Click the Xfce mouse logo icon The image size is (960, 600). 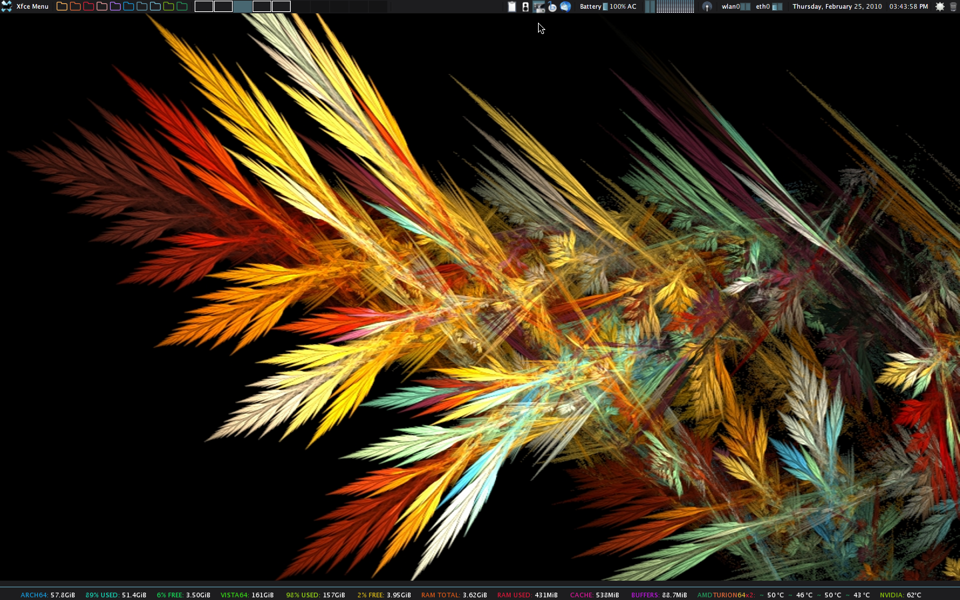click(7, 6)
